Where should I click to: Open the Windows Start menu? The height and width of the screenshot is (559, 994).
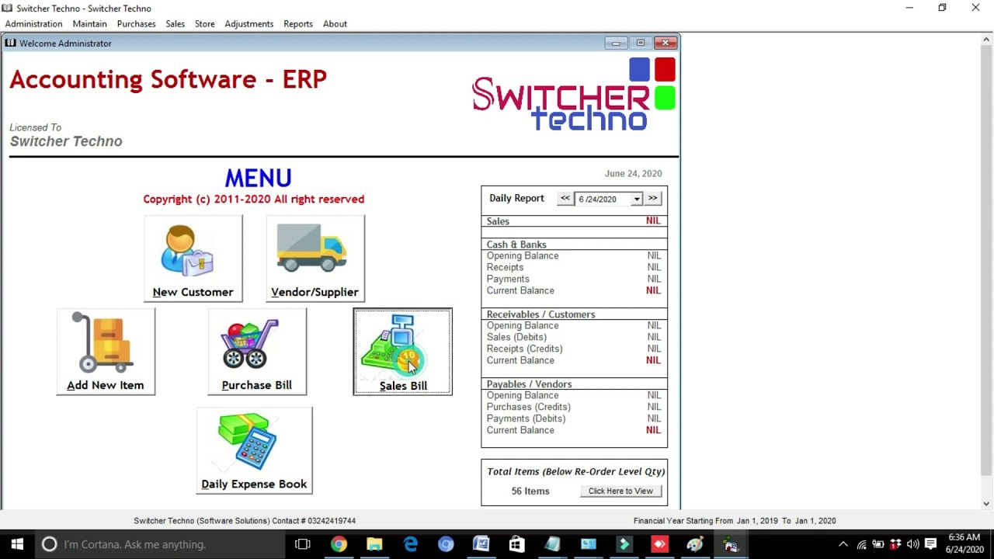click(17, 544)
